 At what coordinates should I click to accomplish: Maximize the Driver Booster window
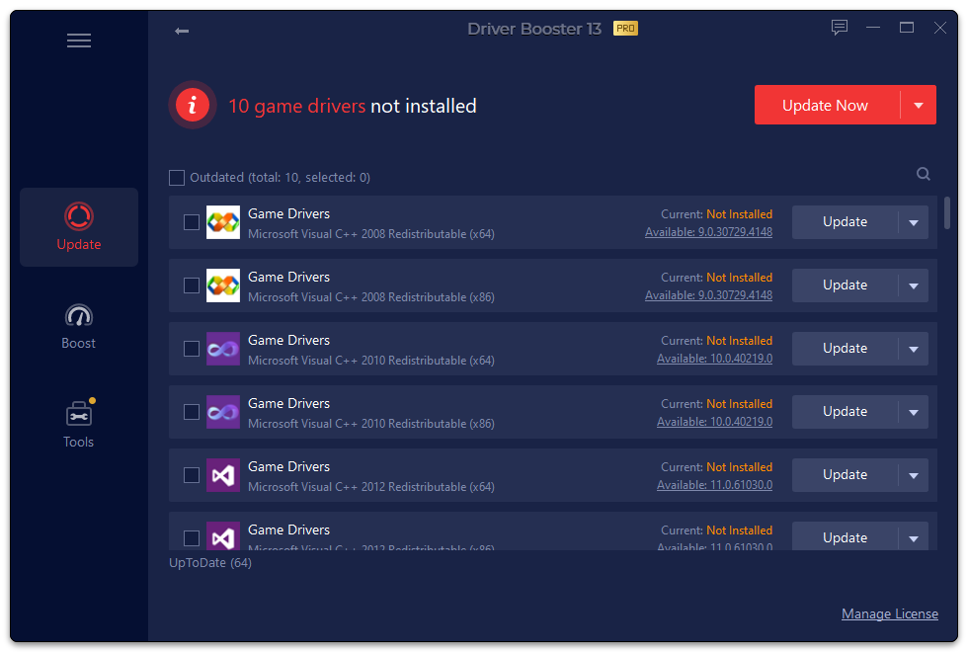tap(907, 28)
